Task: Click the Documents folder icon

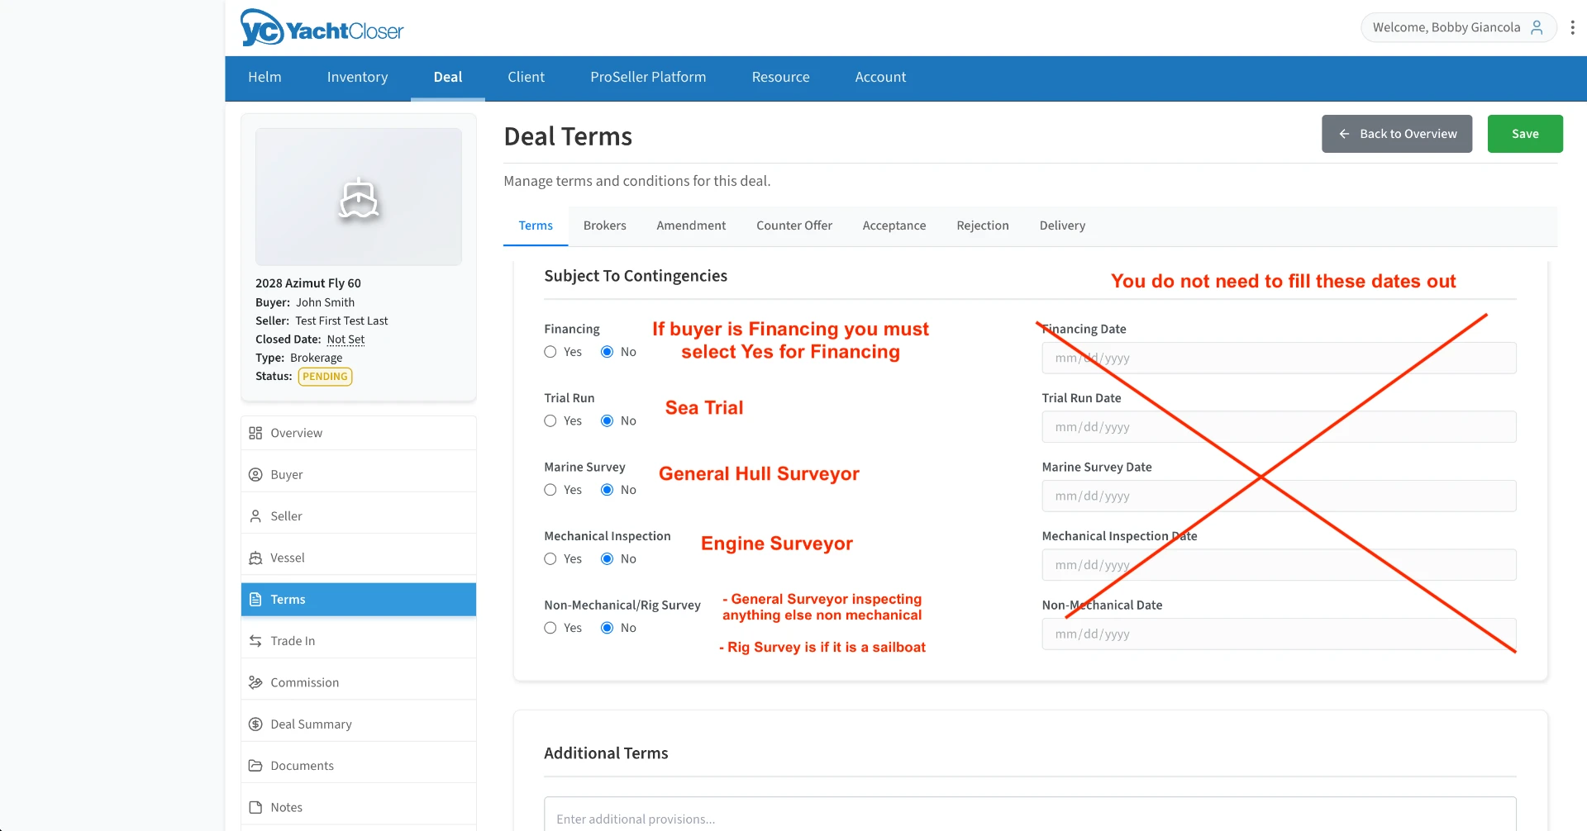Action: tap(255, 766)
